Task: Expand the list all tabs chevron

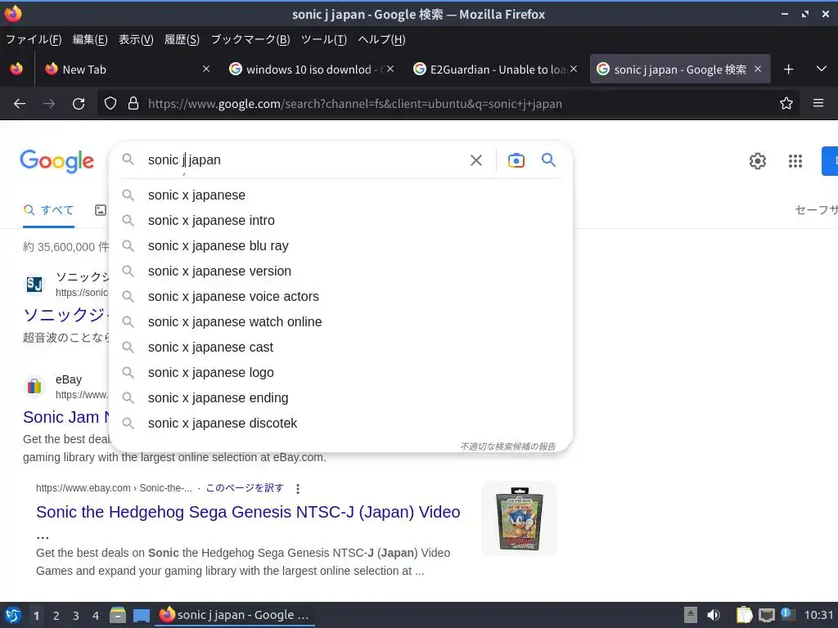Action: (822, 69)
